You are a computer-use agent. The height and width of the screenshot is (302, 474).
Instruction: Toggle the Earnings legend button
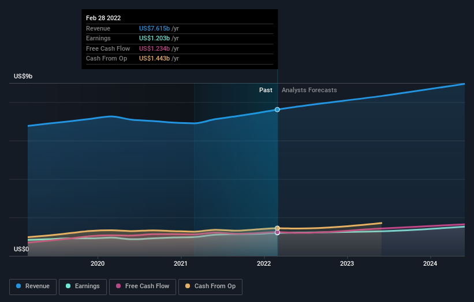83,286
